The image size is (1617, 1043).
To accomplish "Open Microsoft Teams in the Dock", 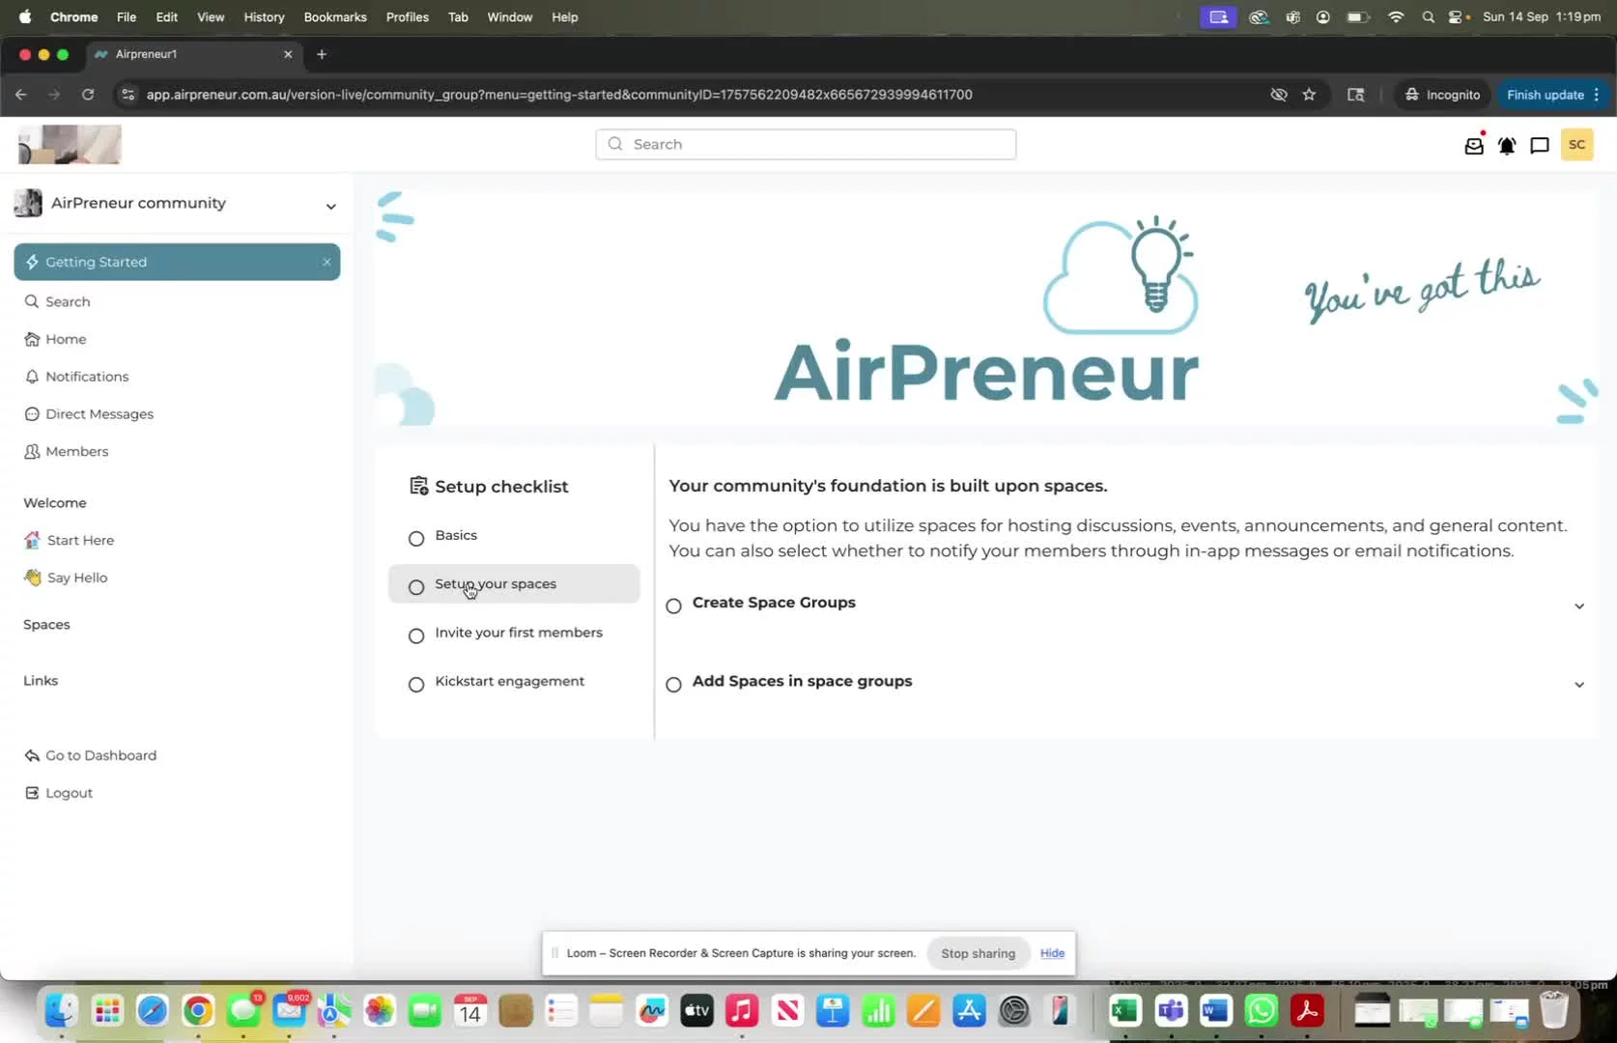I will click(x=1171, y=1011).
